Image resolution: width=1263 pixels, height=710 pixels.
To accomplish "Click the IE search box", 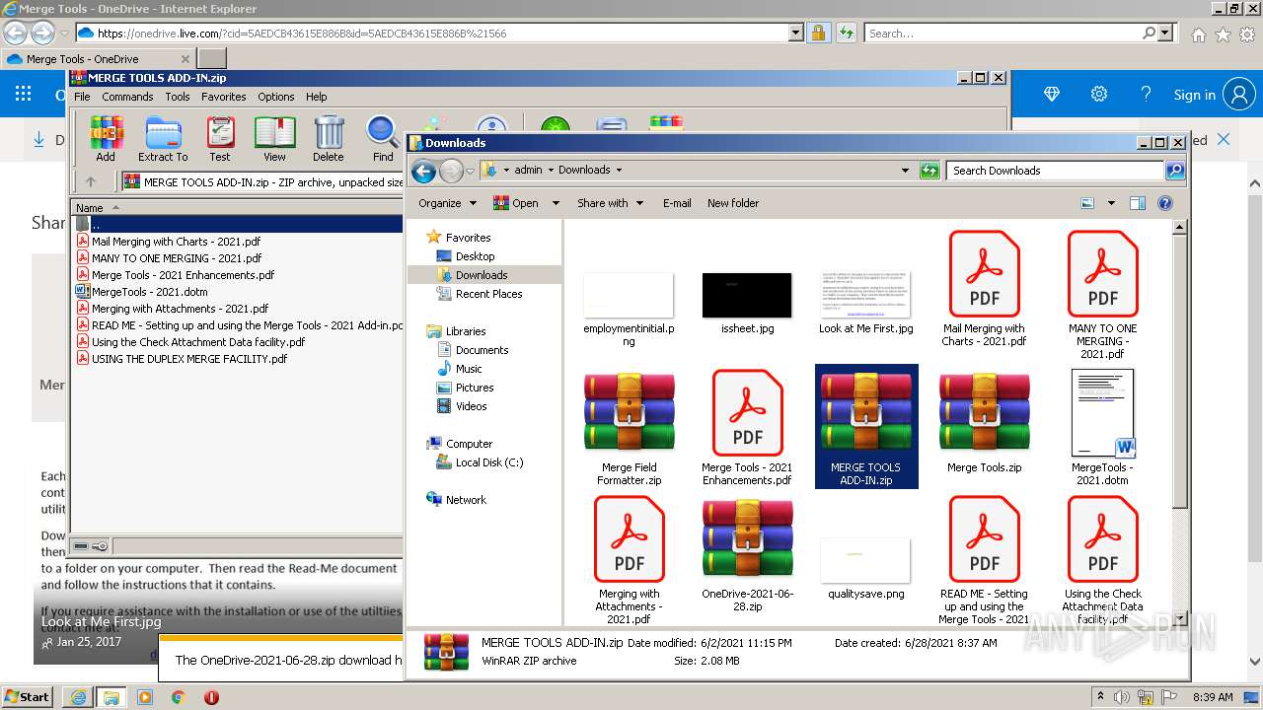I will 1003,33.
